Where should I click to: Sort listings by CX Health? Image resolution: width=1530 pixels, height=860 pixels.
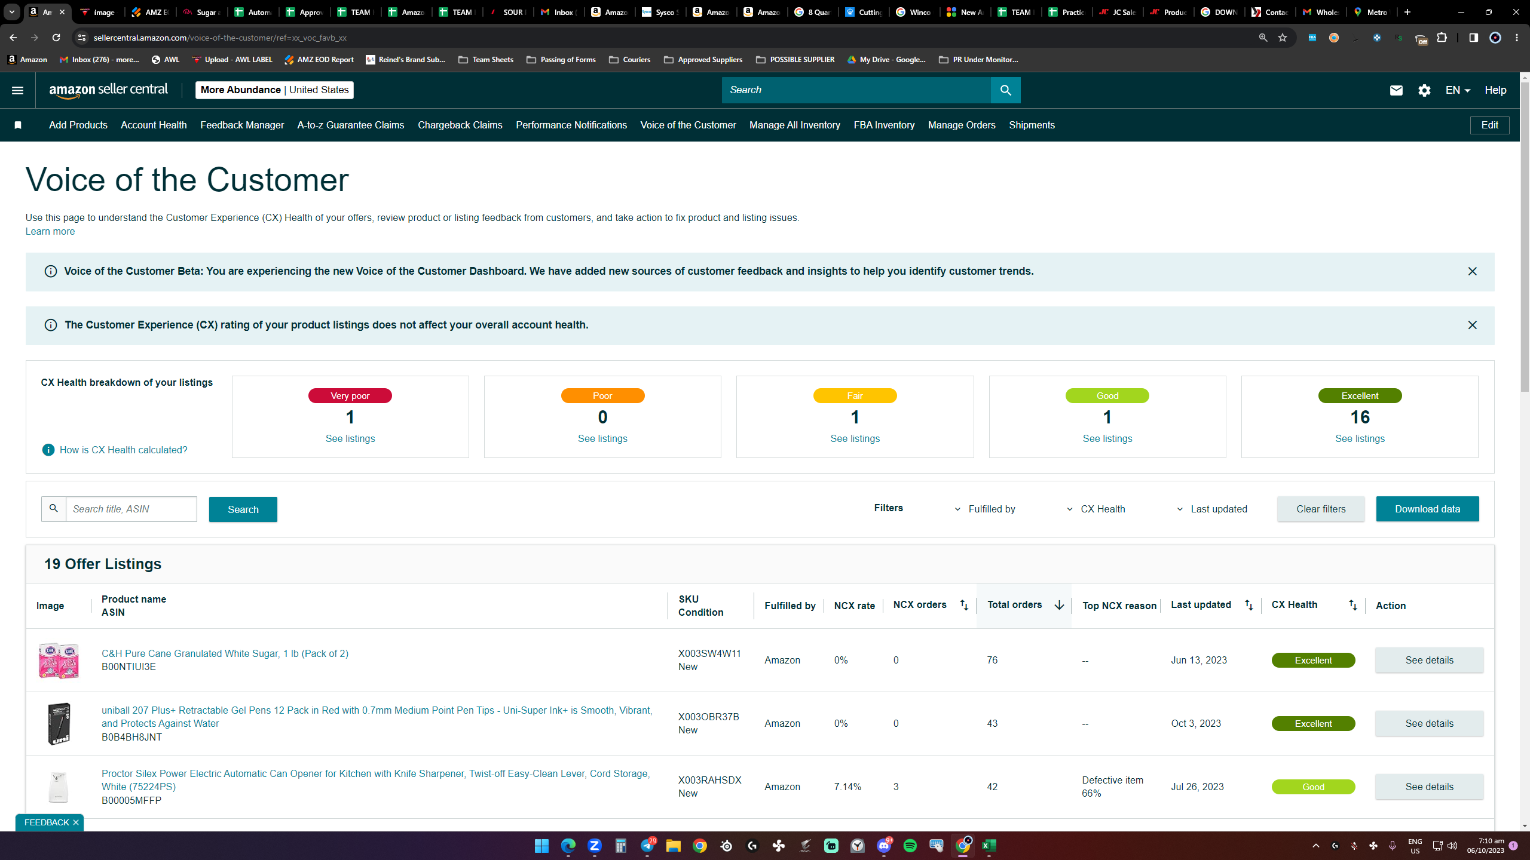(1352, 605)
